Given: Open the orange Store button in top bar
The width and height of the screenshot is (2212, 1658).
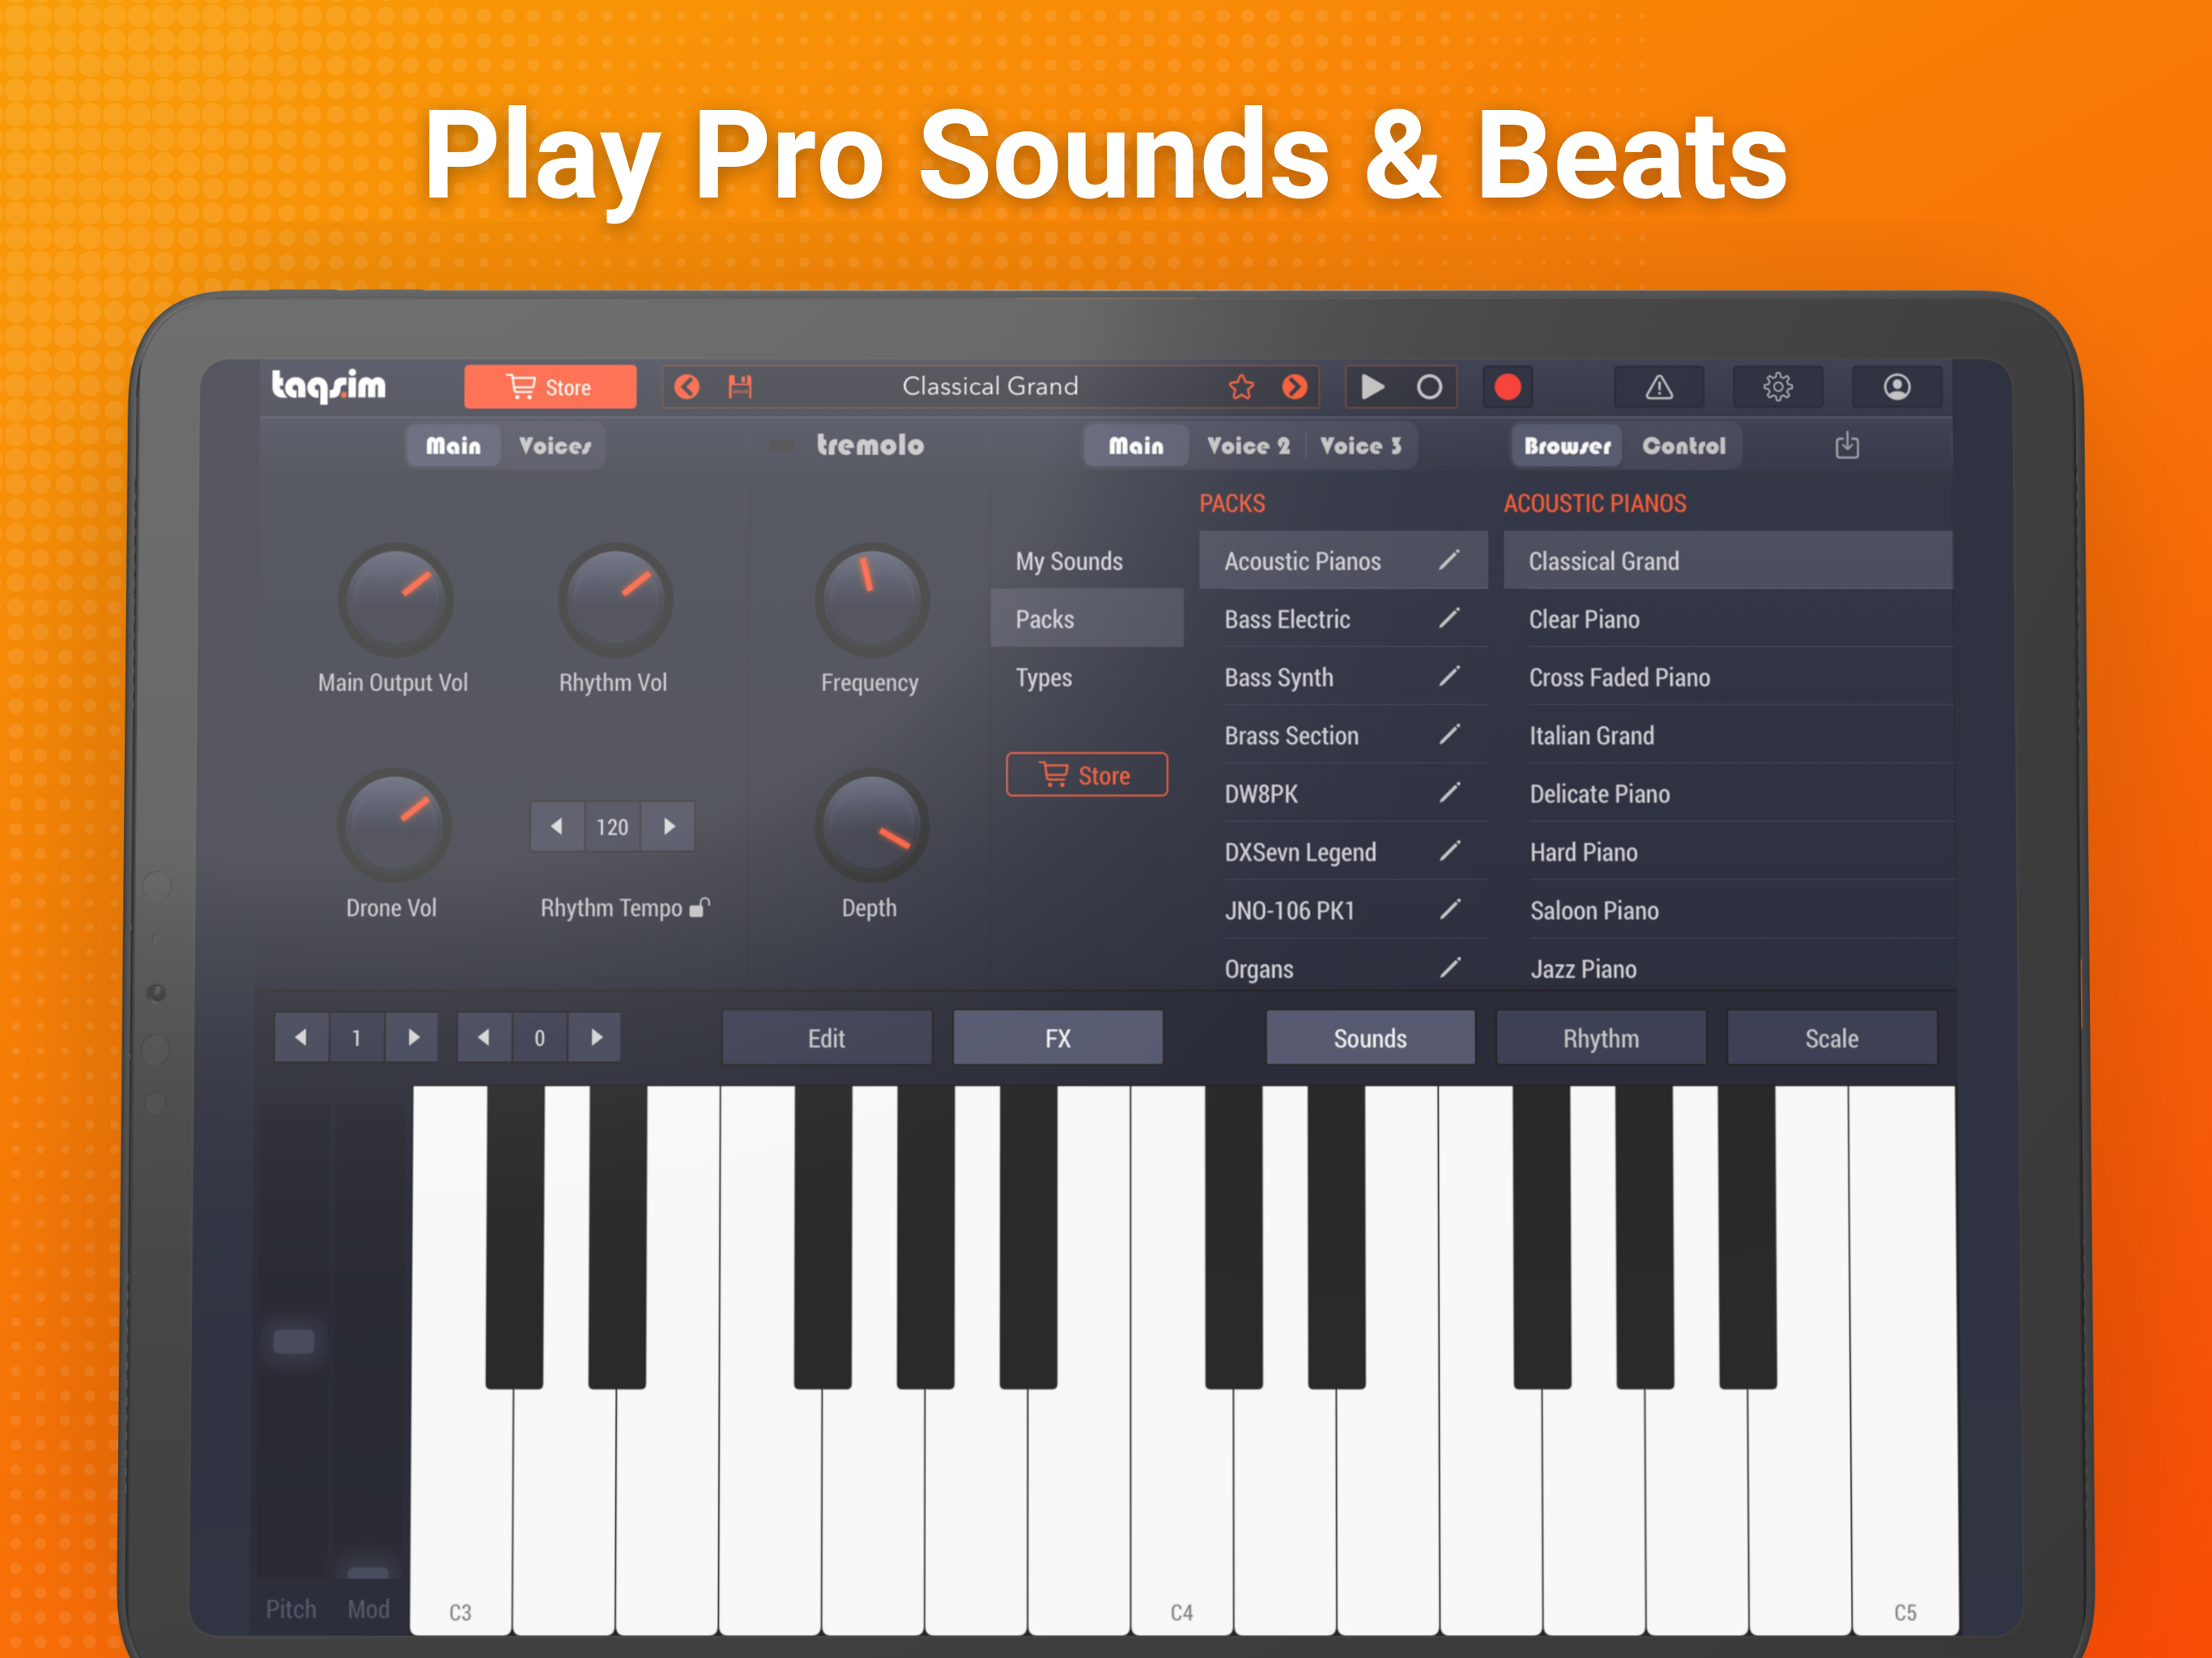Looking at the screenshot, I should pos(550,387).
